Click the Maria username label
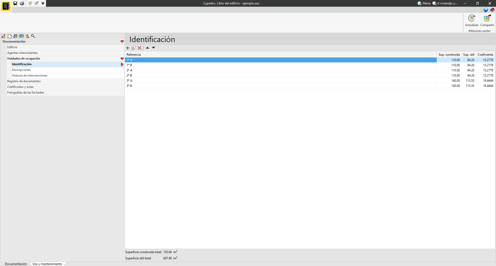 pos(427,3)
